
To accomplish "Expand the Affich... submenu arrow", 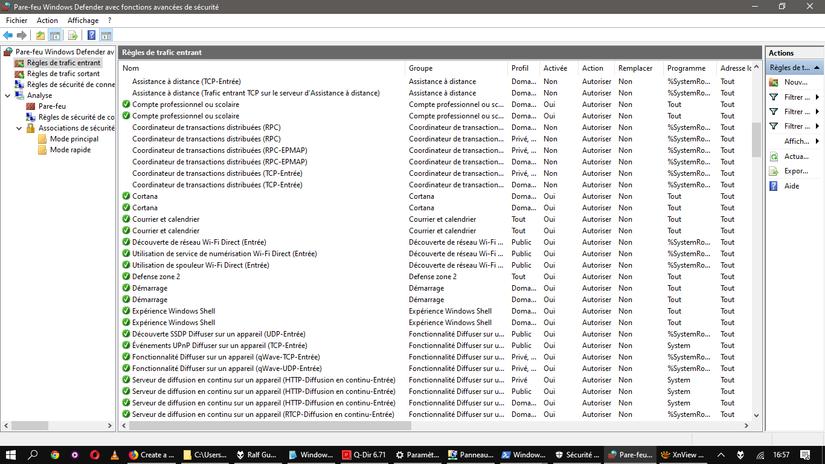I will 817,141.
